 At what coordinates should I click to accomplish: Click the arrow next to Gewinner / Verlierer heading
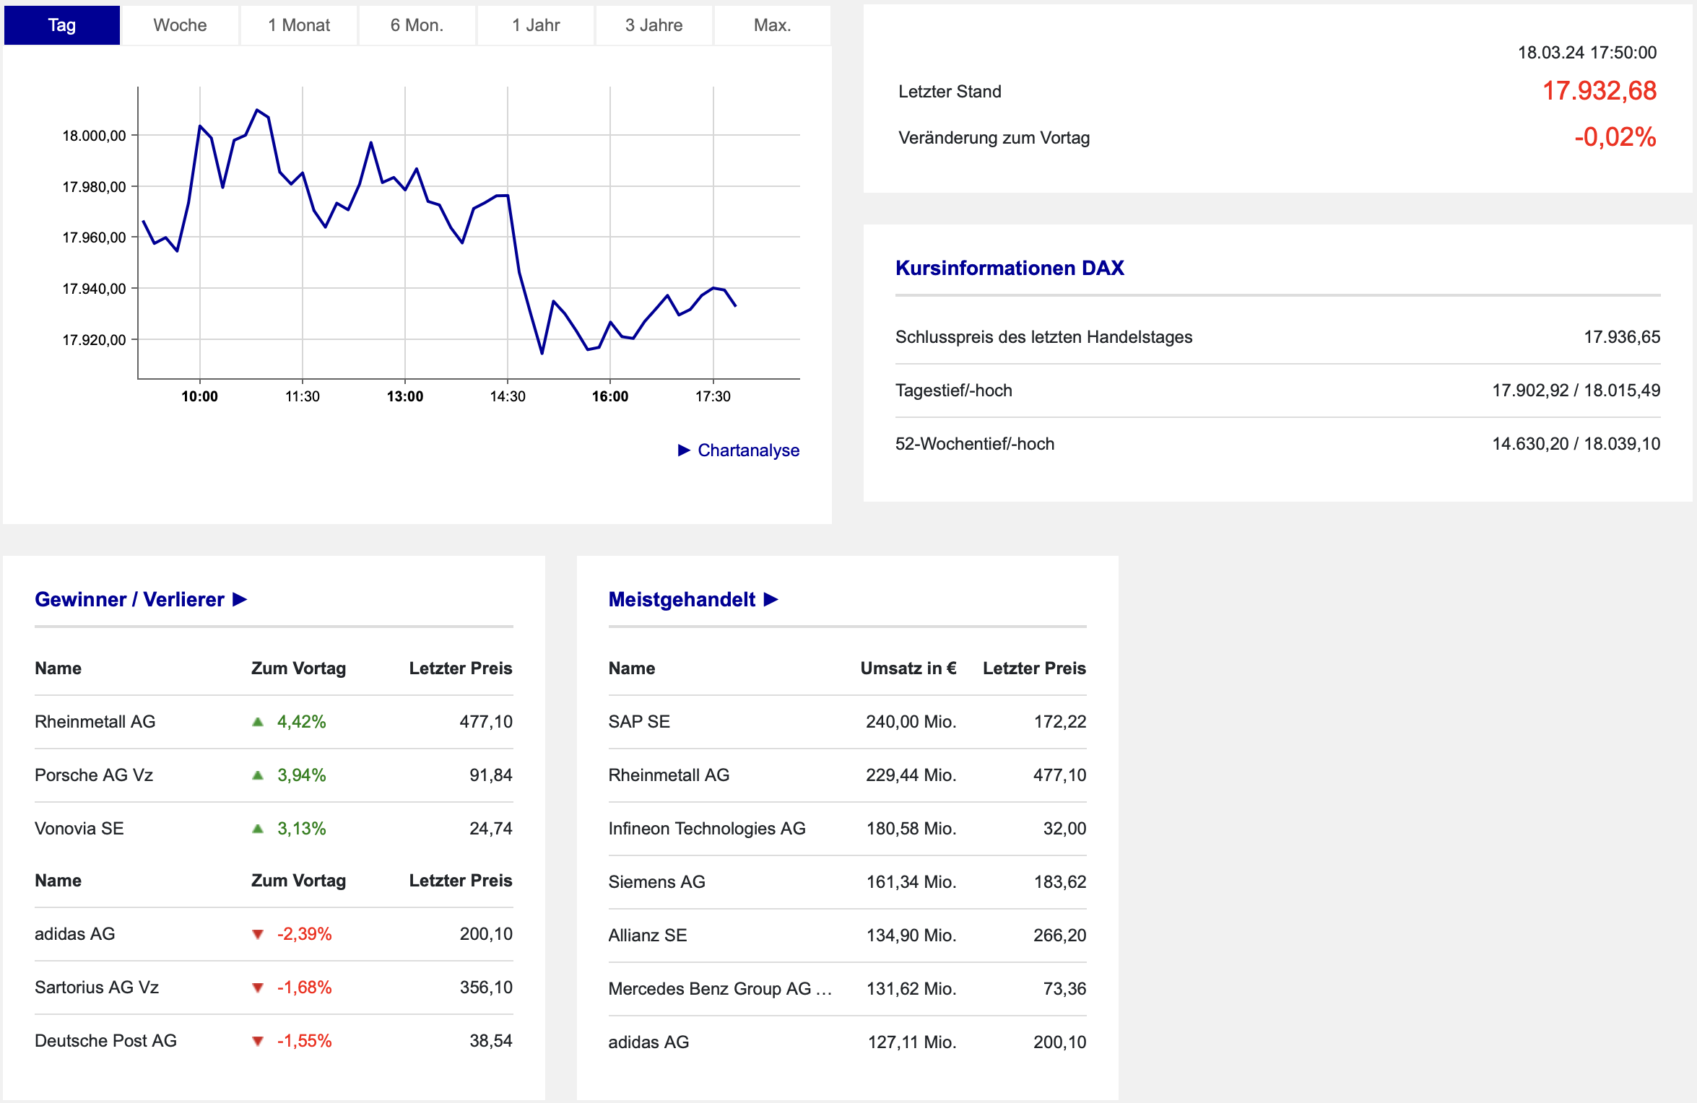[x=240, y=600]
